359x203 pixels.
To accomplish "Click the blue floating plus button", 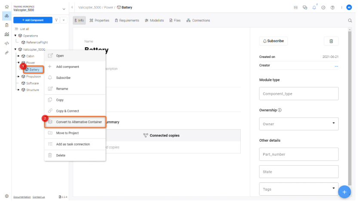I will click(344, 192).
